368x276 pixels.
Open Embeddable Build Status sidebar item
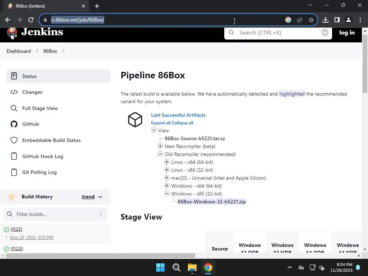coord(58,140)
